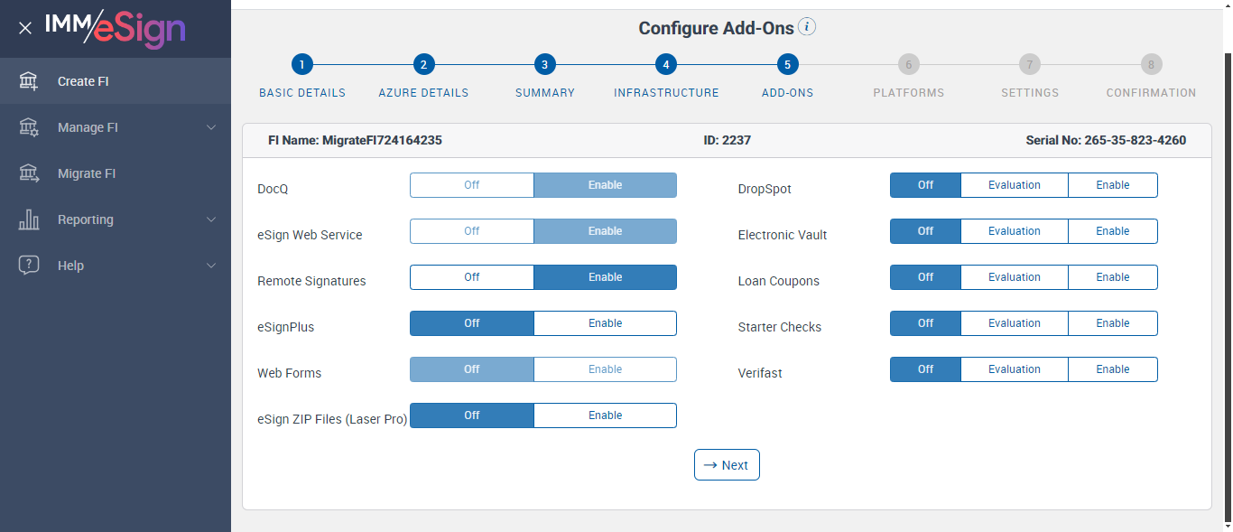Click the Manage FI gear-bank icon
1233x532 pixels.
pos(29,127)
